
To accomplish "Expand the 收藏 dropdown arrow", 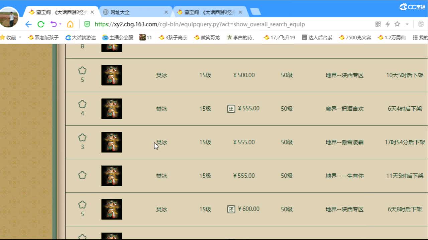I will coord(20,37).
